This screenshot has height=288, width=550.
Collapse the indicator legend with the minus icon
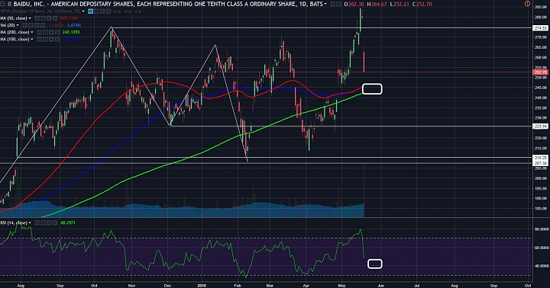point(2,4)
